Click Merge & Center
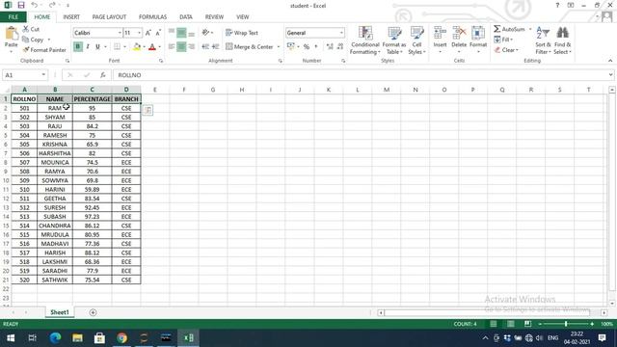This screenshot has height=347, width=617. (x=250, y=47)
